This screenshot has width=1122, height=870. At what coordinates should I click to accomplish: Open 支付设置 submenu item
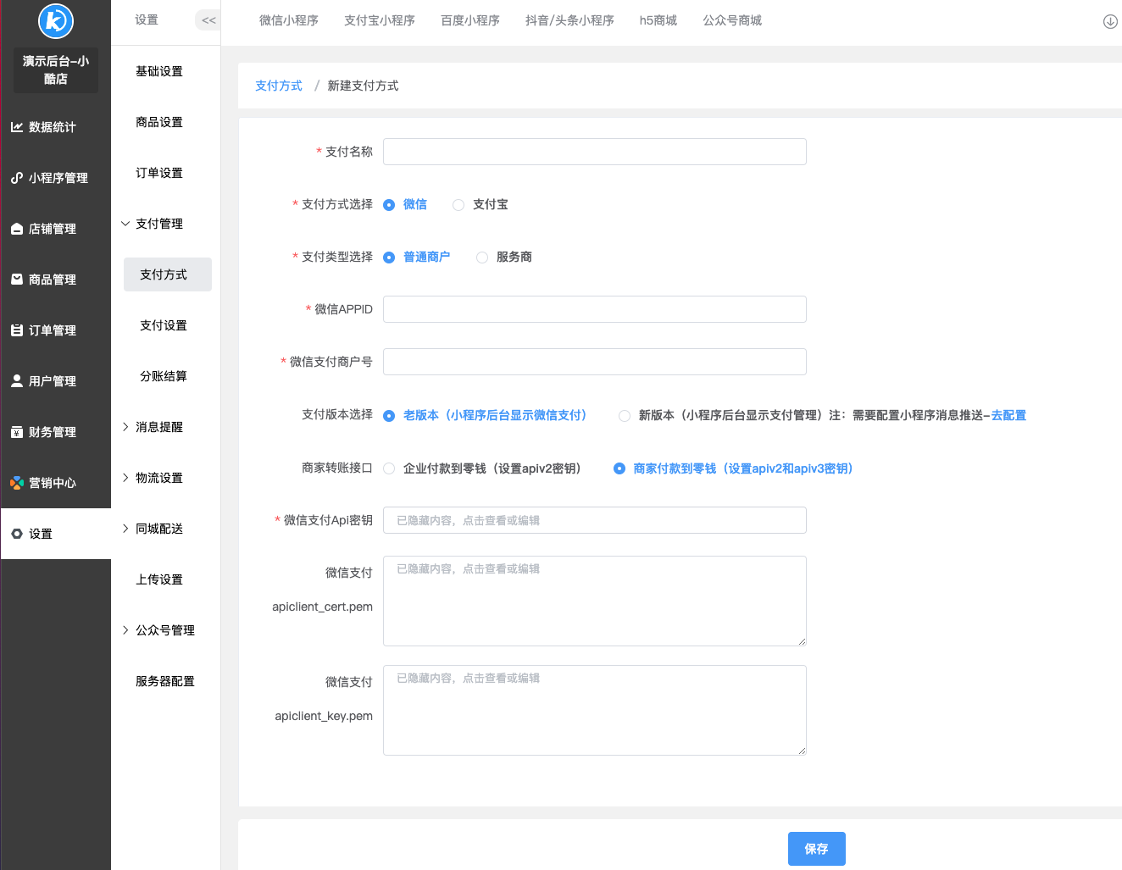(x=164, y=325)
